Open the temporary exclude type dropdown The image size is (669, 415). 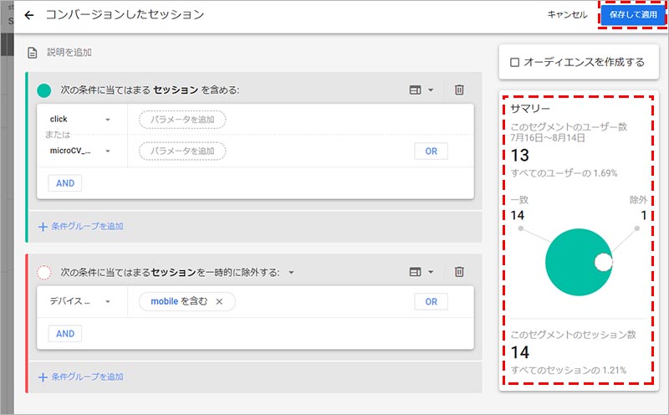(291, 273)
